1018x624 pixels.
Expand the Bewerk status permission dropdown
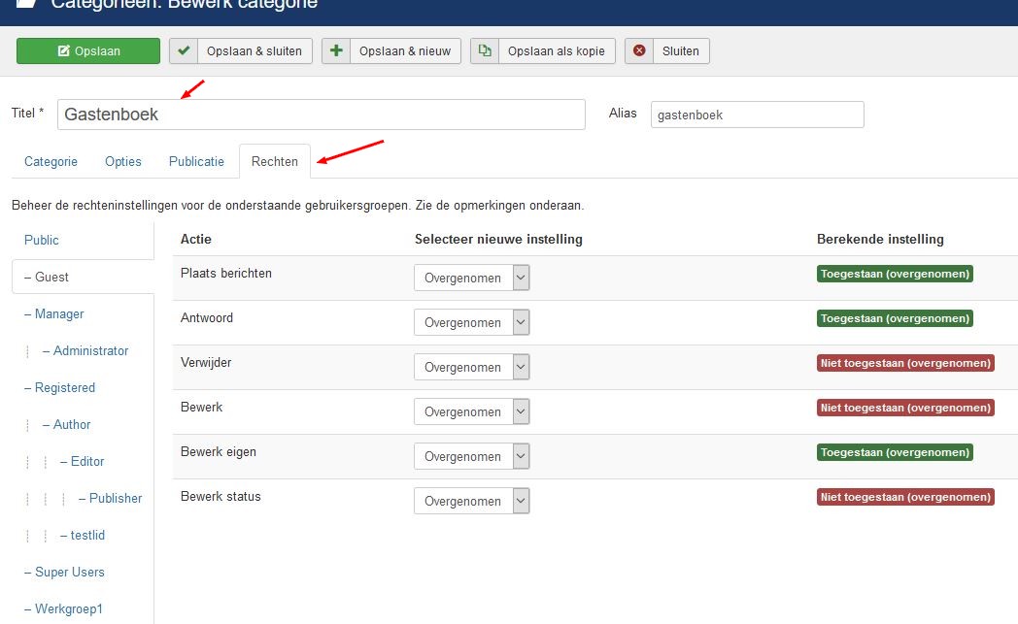click(471, 502)
